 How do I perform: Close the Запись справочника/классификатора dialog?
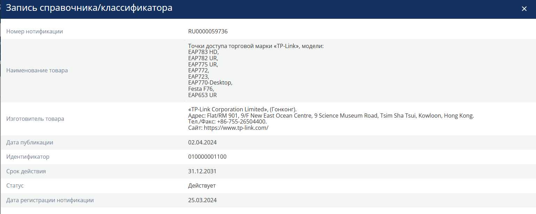click(x=524, y=9)
